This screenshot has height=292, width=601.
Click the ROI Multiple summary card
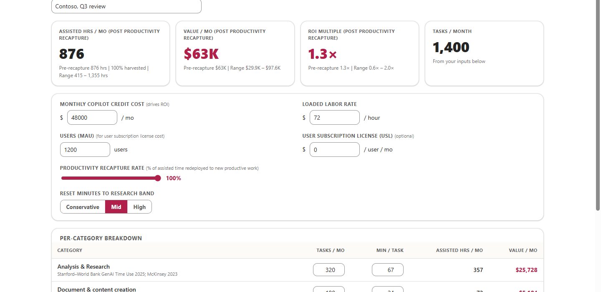pyautogui.click(x=360, y=53)
